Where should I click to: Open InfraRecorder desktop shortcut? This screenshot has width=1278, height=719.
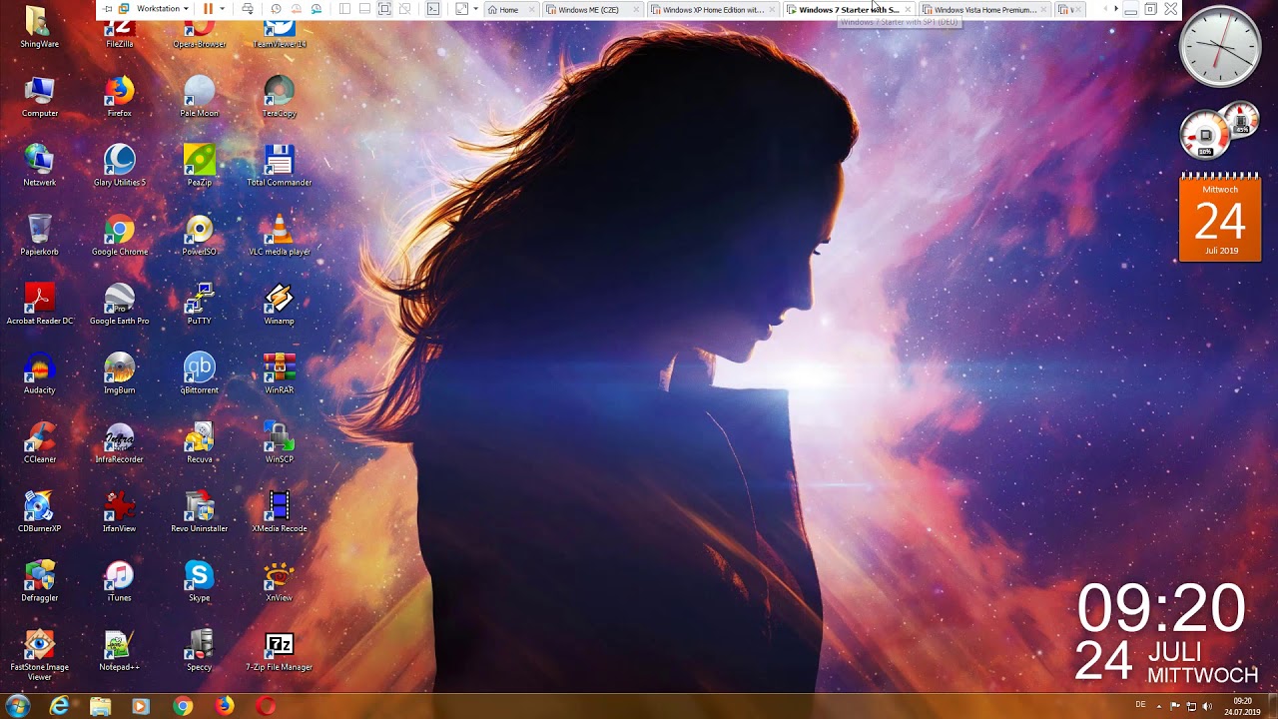pos(119,442)
